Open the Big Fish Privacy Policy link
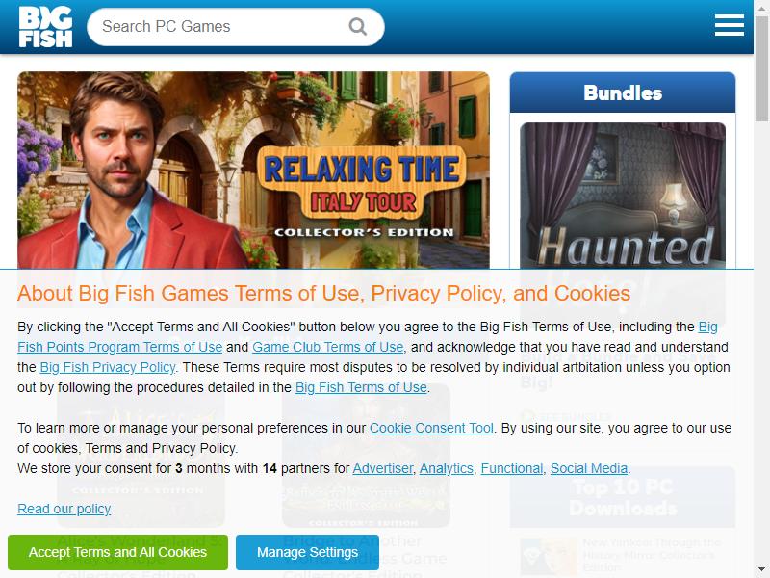 [108, 367]
